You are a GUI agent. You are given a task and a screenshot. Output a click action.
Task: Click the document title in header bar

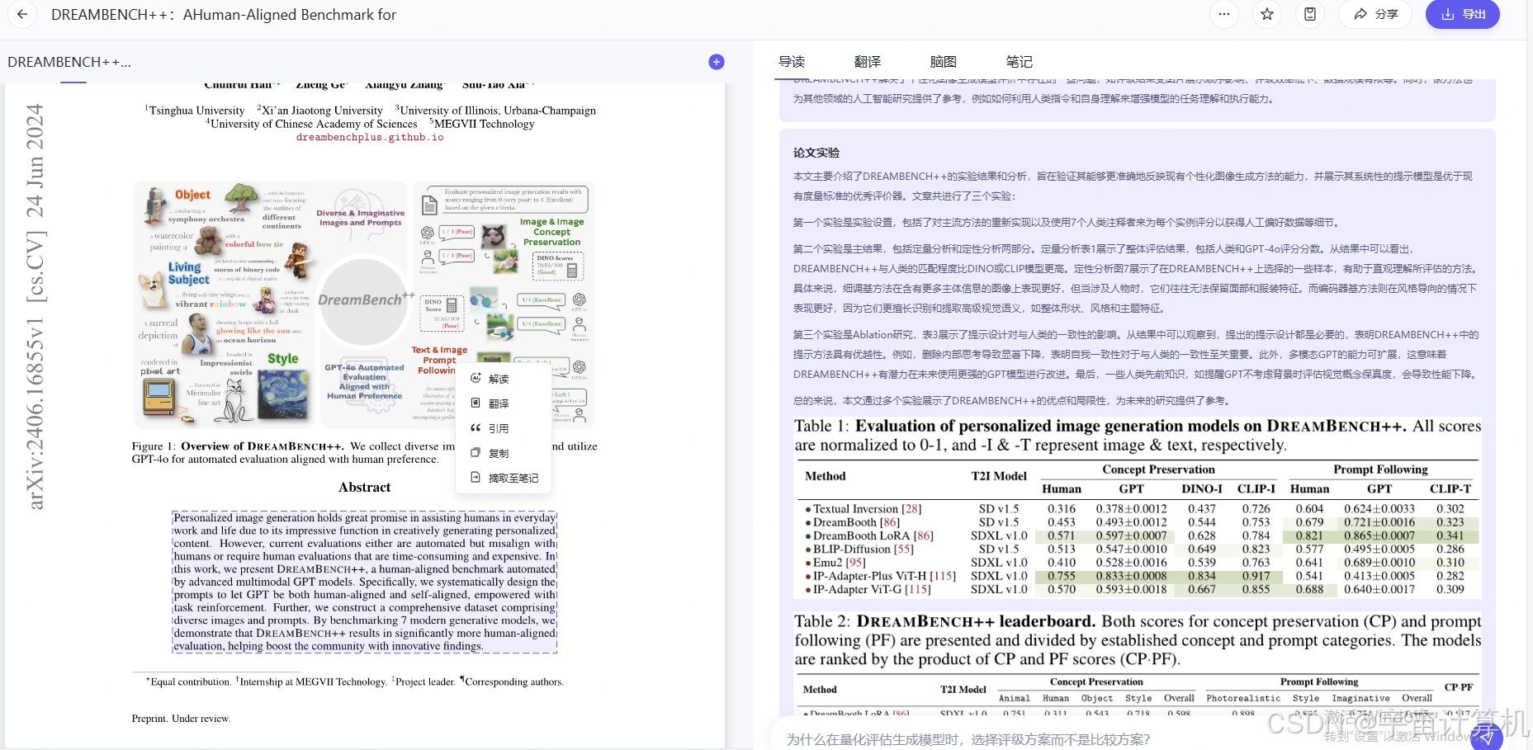[x=224, y=14]
